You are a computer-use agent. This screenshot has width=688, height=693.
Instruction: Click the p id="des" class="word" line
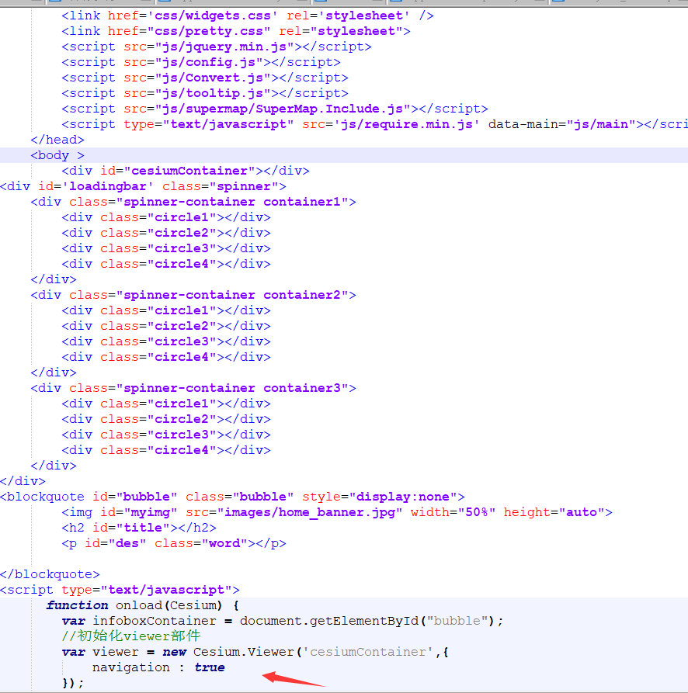[174, 543]
